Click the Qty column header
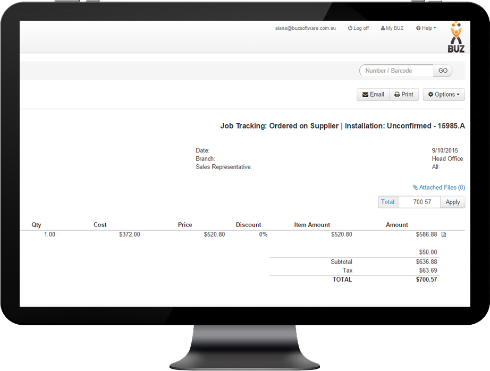Image resolution: width=490 pixels, height=371 pixels. (36, 225)
